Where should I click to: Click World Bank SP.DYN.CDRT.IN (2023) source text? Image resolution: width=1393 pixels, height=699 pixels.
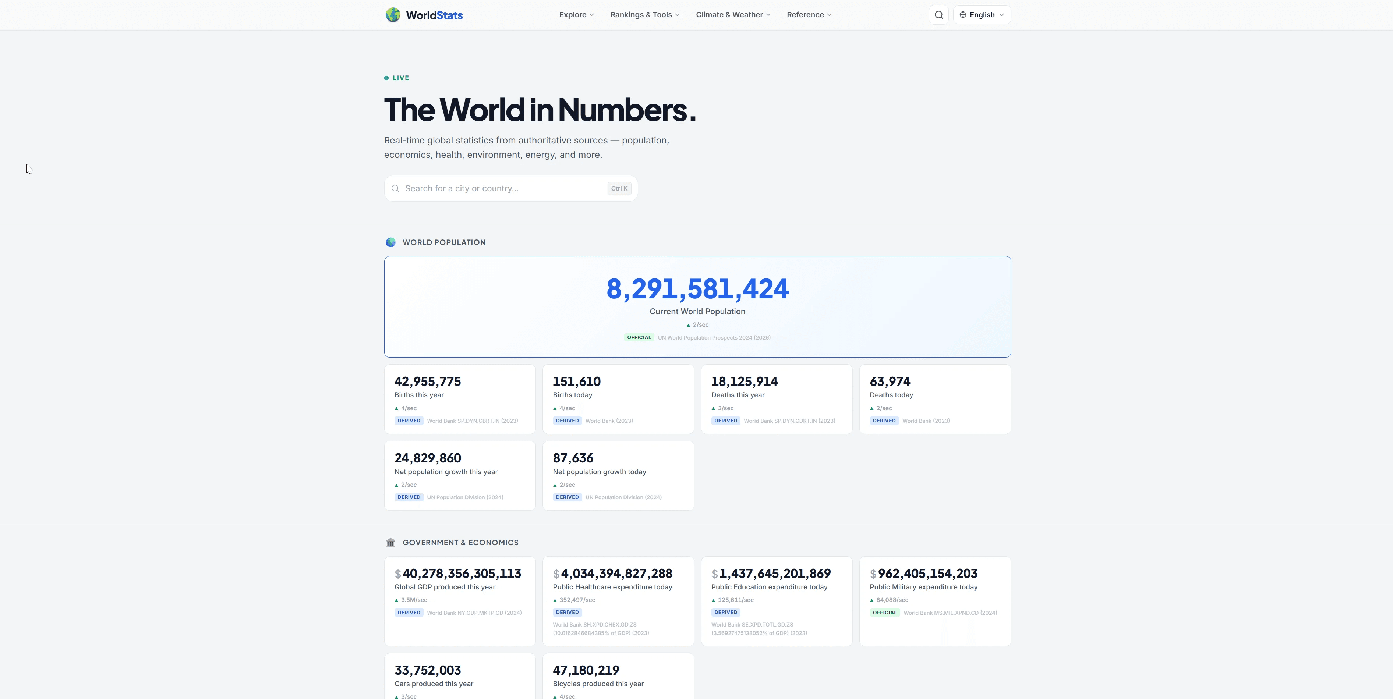(789, 421)
